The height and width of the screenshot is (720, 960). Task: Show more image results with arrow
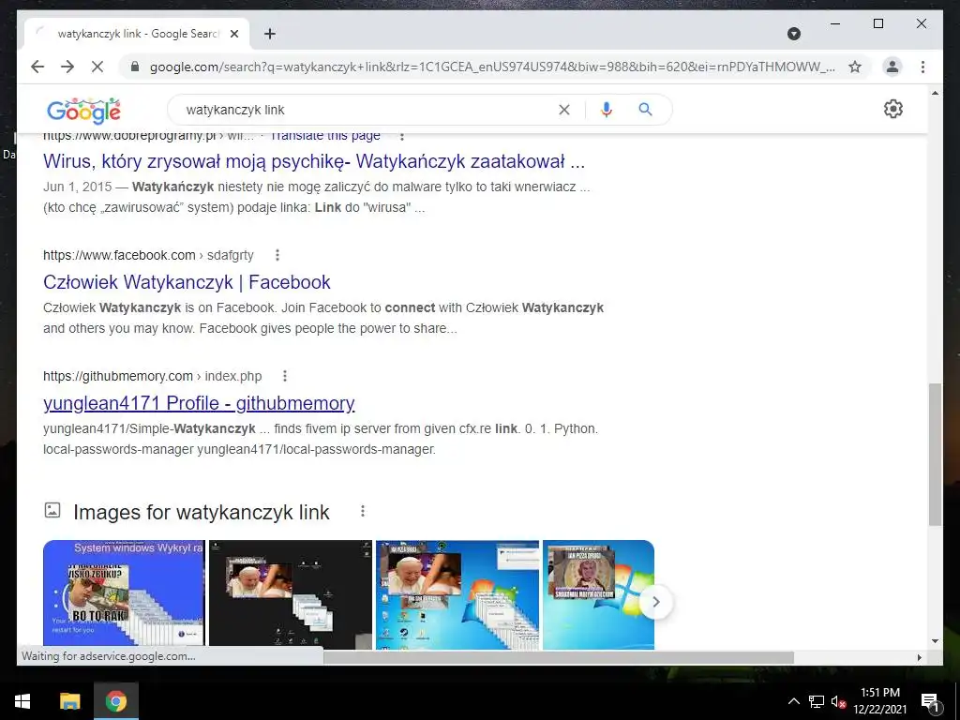655,602
